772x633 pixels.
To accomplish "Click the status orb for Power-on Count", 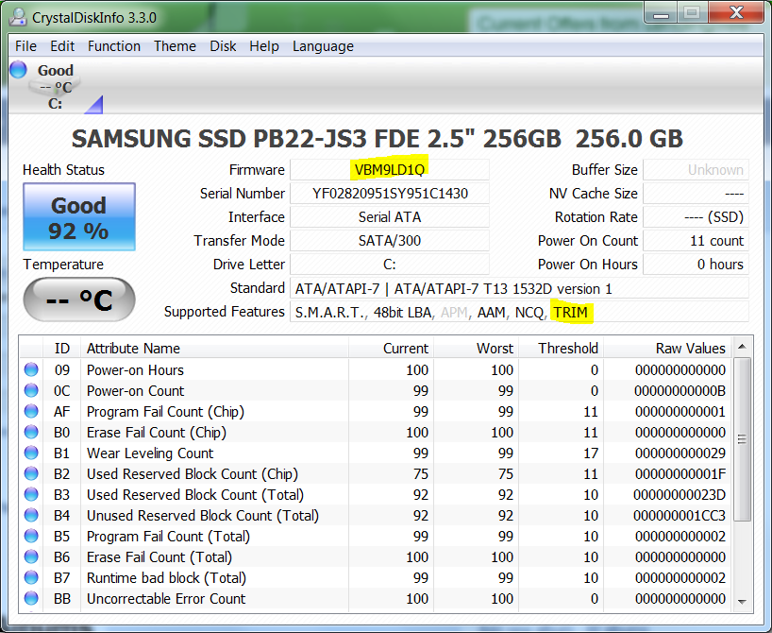I will point(31,390).
